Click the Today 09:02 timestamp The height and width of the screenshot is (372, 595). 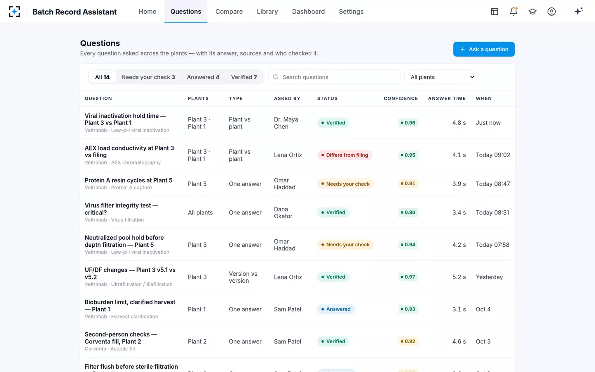coord(493,155)
